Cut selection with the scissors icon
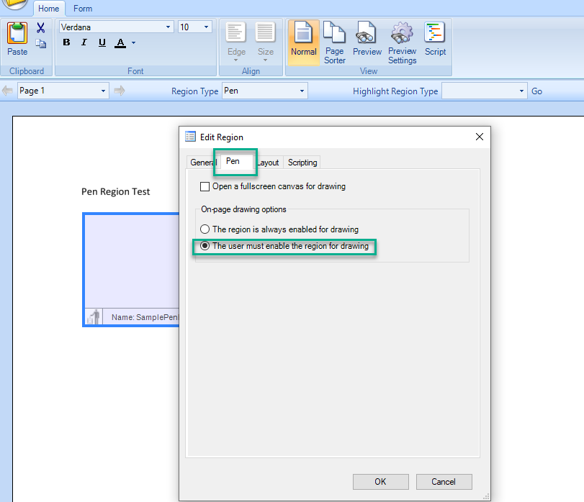 pyautogui.click(x=40, y=28)
